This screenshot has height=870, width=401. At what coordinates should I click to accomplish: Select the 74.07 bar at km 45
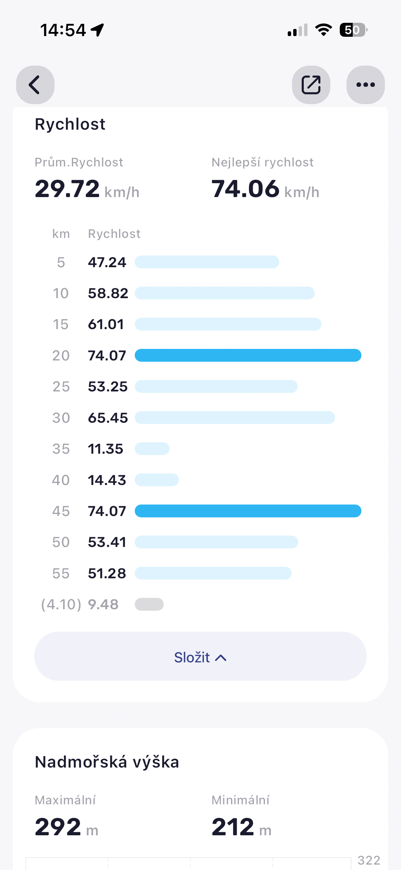click(248, 511)
